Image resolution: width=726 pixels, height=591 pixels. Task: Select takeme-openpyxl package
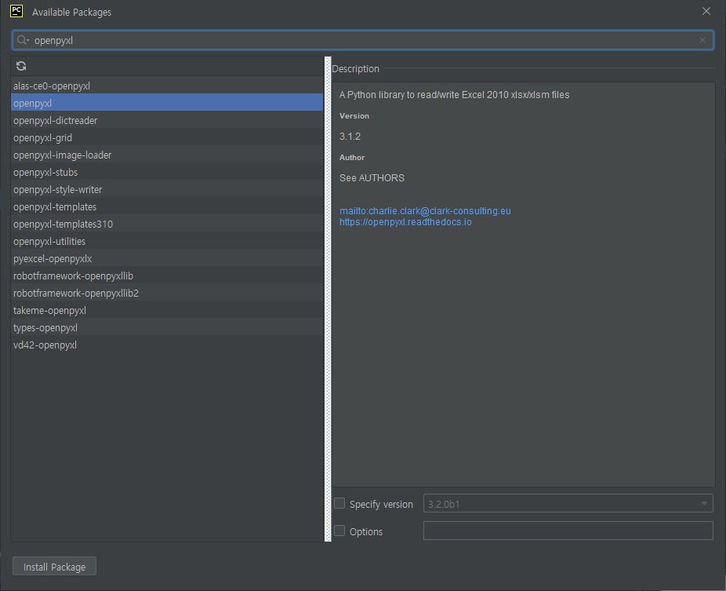(167, 311)
